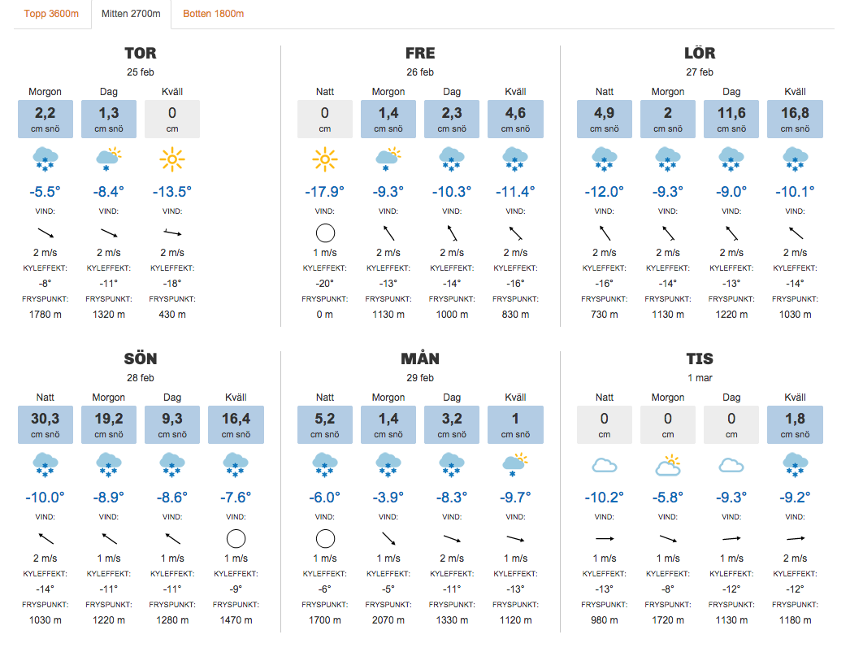Screen dimensions: 850x652
Task: Select the Mitten 2700m tab
Action: pos(131,14)
